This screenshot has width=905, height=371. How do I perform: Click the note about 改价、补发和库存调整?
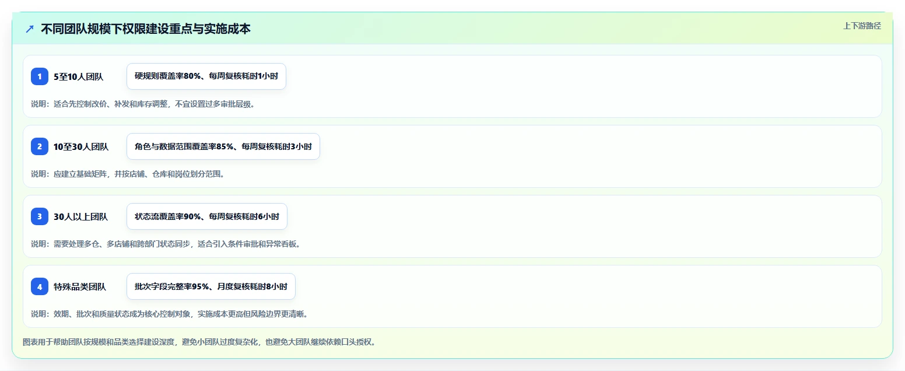pyautogui.click(x=143, y=104)
